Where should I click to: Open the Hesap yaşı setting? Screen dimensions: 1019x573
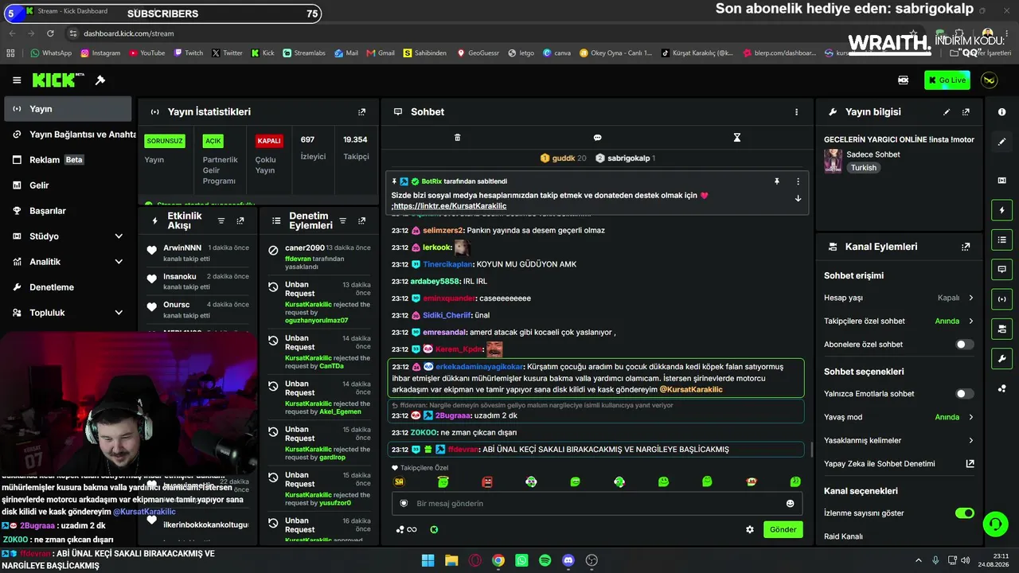tap(899, 298)
